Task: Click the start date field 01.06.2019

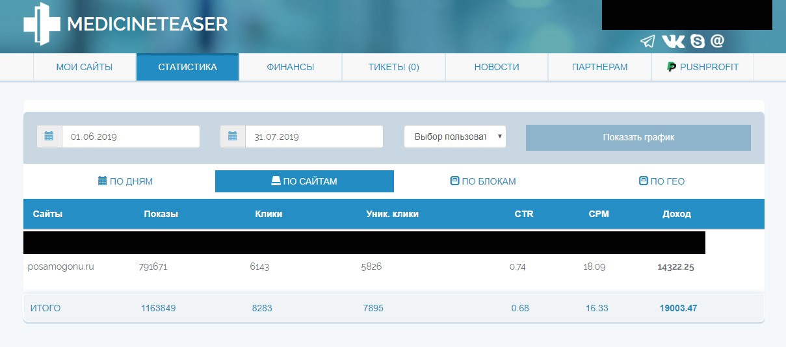Action: pos(131,137)
